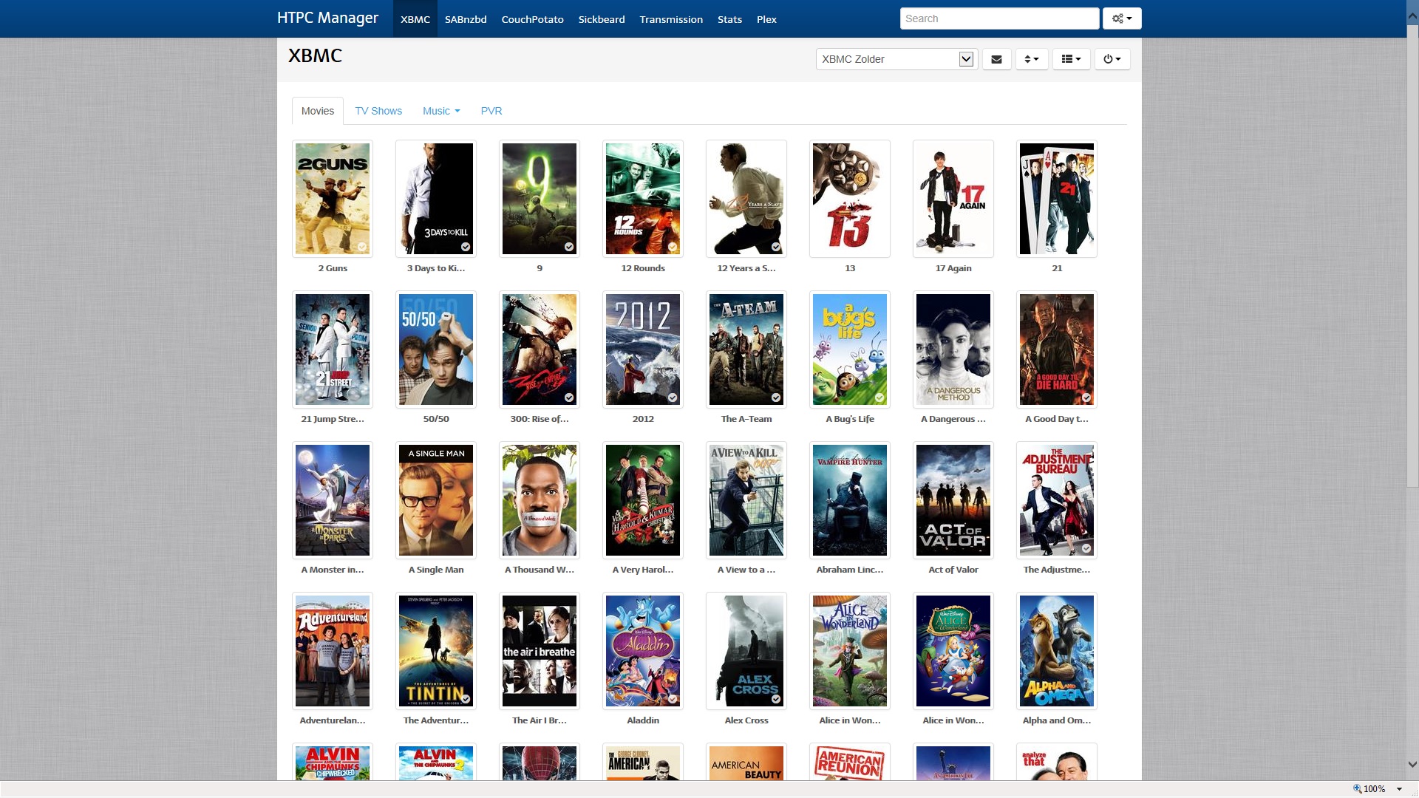Open SABnzbd in the top navigation
Viewport: 1419px width, 798px height.
(466, 19)
